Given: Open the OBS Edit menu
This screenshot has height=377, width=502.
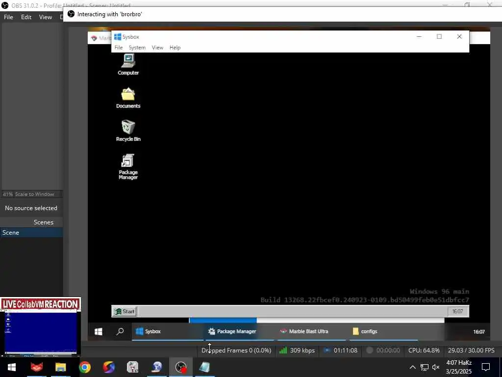Looking at the screenshot, I should (26, 17).
